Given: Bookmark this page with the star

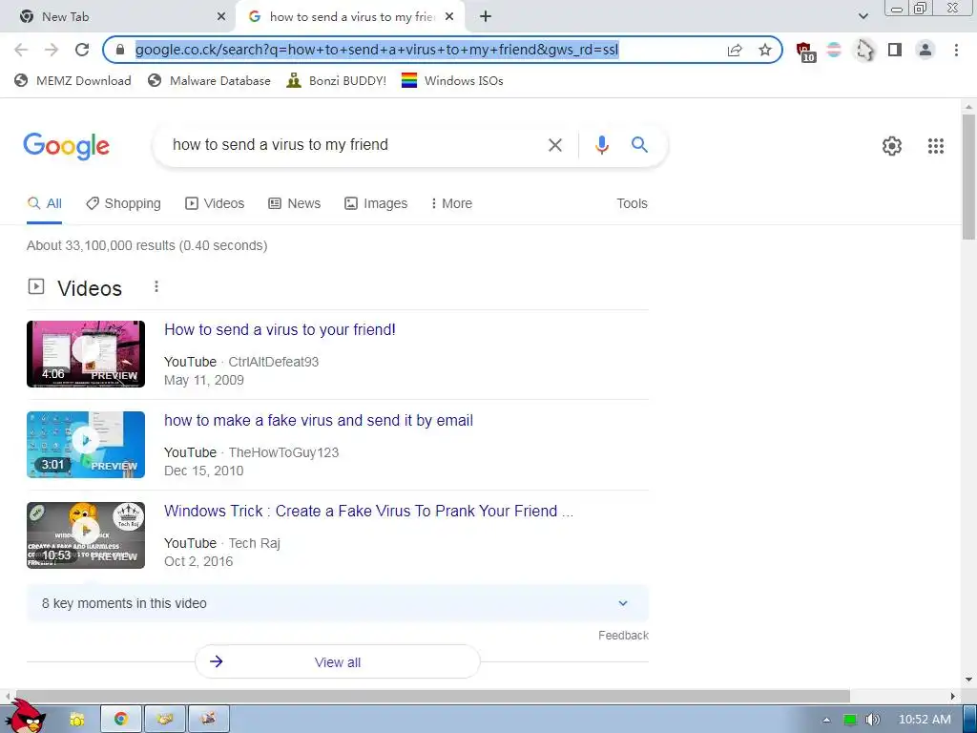Looking at the screenshot, I should coord(765,50).
